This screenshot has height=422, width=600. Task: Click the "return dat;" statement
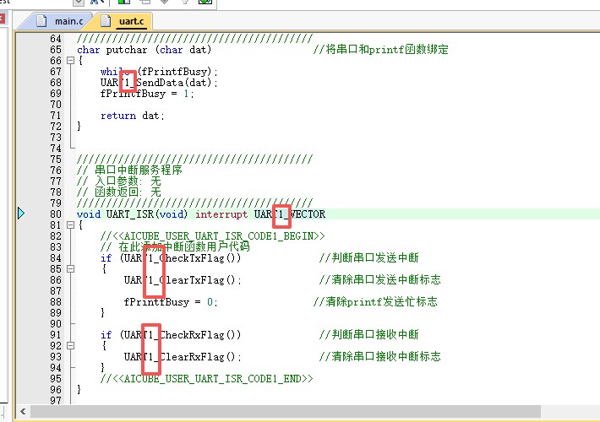coord(132,116)
